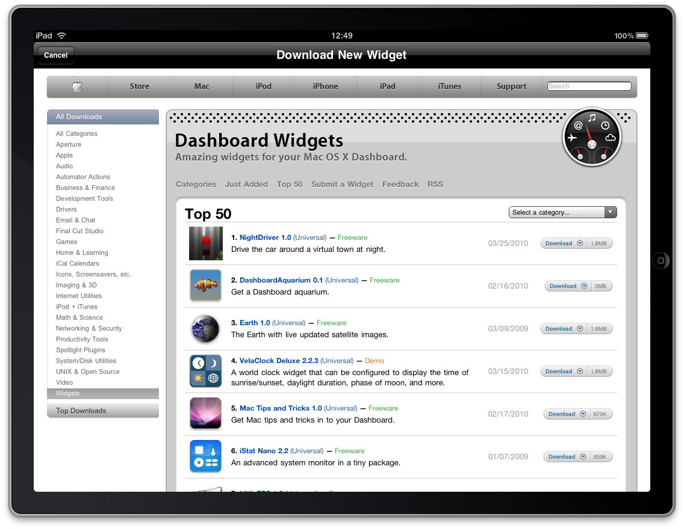
Task: Open the iPad navigation menu item
Action: pyautogui.click(x=387, y=87)
